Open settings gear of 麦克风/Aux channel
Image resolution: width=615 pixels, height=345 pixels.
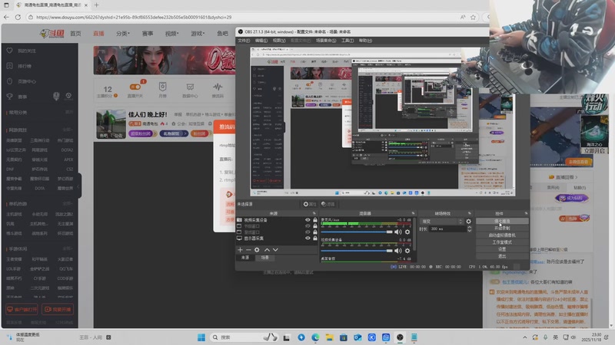[407, 232]
